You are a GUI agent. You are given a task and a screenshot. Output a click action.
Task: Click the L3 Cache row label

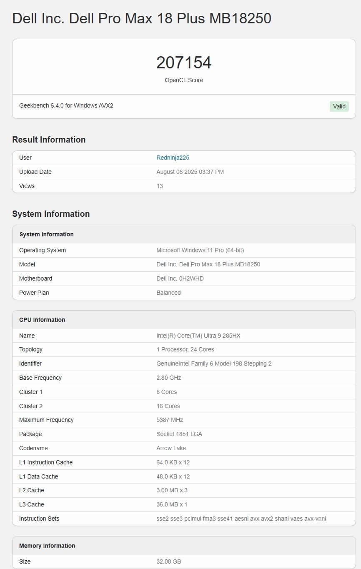[x=32, y=504]
